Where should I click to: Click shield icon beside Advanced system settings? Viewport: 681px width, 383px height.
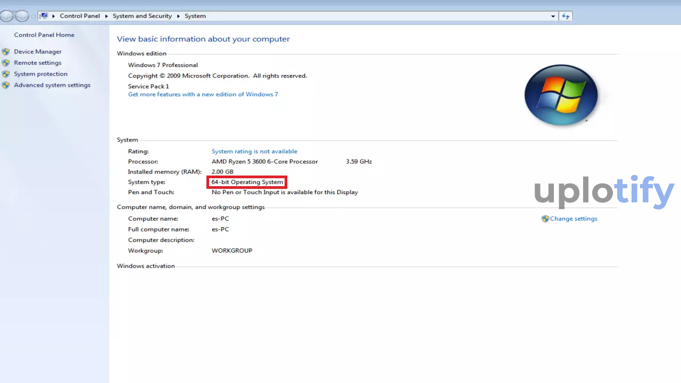point(6,85)
